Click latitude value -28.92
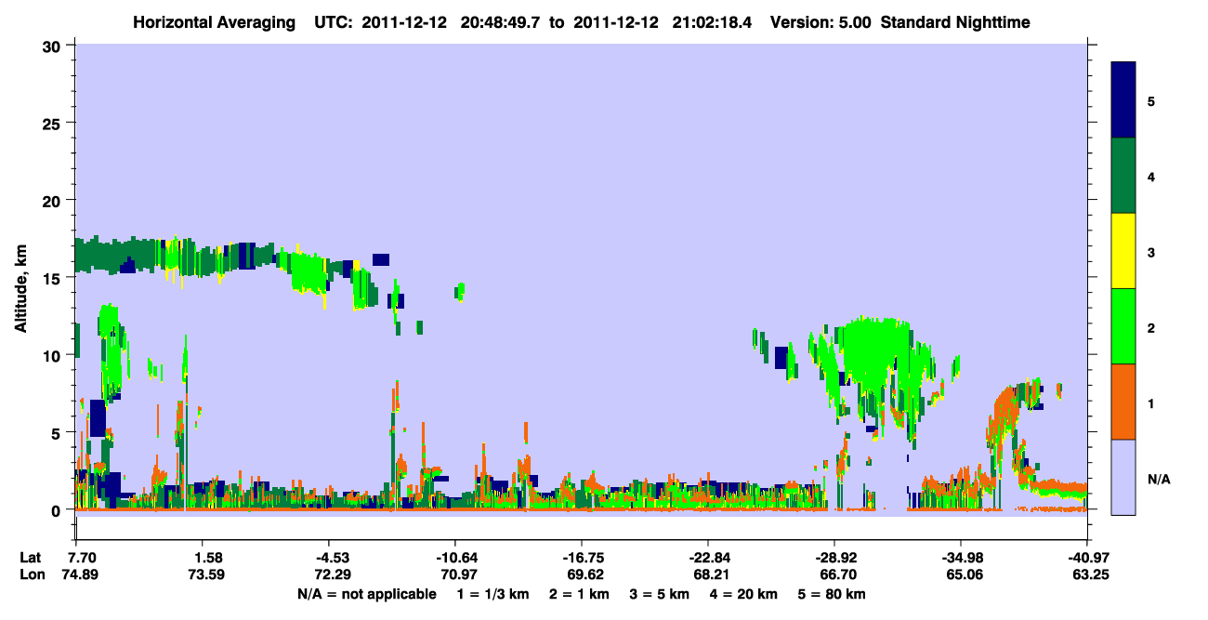 [x=834, y=558]
